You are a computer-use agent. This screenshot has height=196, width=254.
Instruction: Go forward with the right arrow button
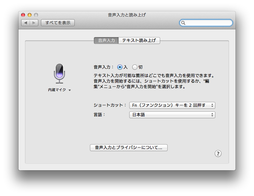tap(34, 23)
